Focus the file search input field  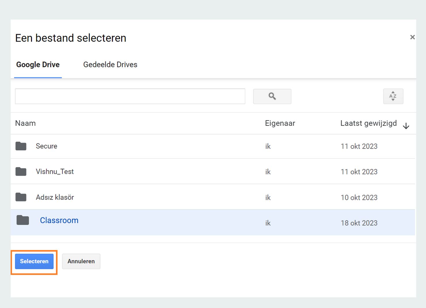pyautogui.click(x=130, y=96)
